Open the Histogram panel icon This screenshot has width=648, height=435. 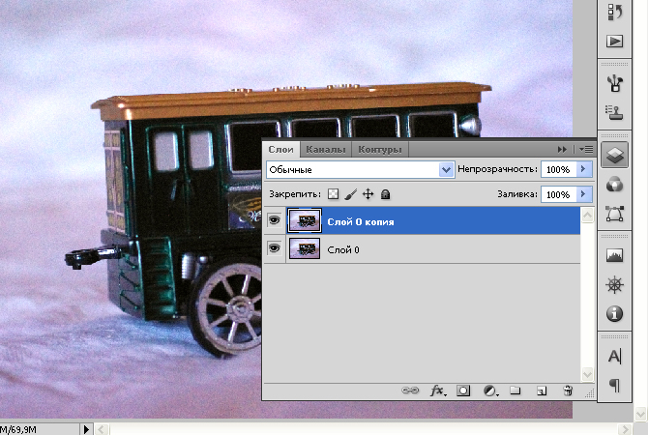pyautogui.click(x=614, y=256)
